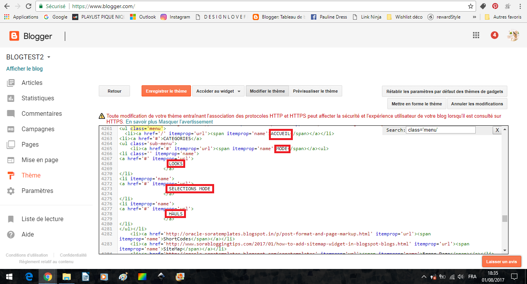Click the Afficher le blog link
The image size is (527, 284).
pyautogui.click(x=24, y=69)
